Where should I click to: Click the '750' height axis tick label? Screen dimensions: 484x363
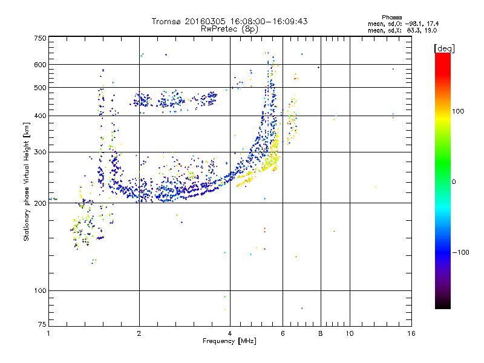40,38
